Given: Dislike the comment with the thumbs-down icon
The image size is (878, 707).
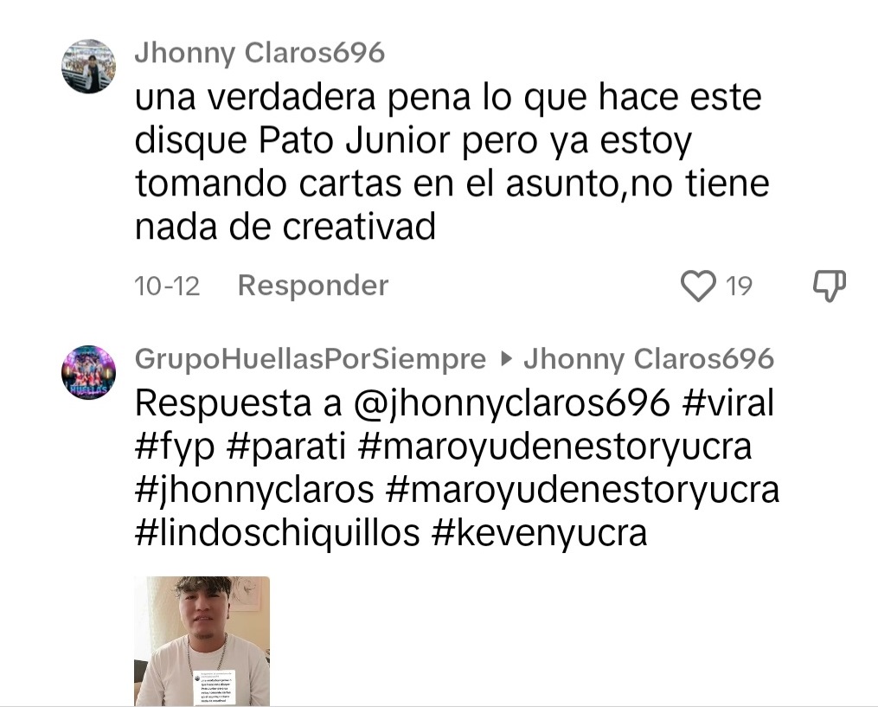Looking at the screenshot, I should pos(830,286).
